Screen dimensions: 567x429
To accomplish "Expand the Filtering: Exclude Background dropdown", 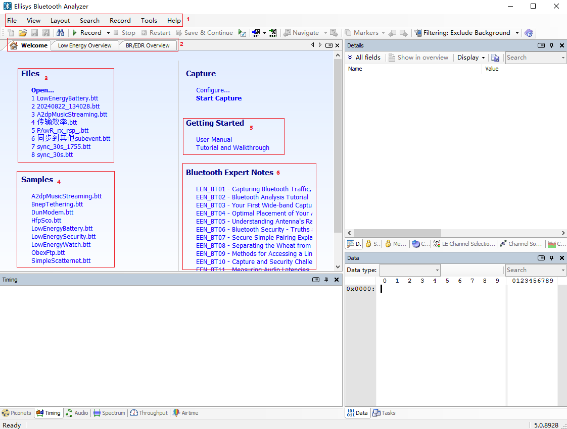I will 517,33.
